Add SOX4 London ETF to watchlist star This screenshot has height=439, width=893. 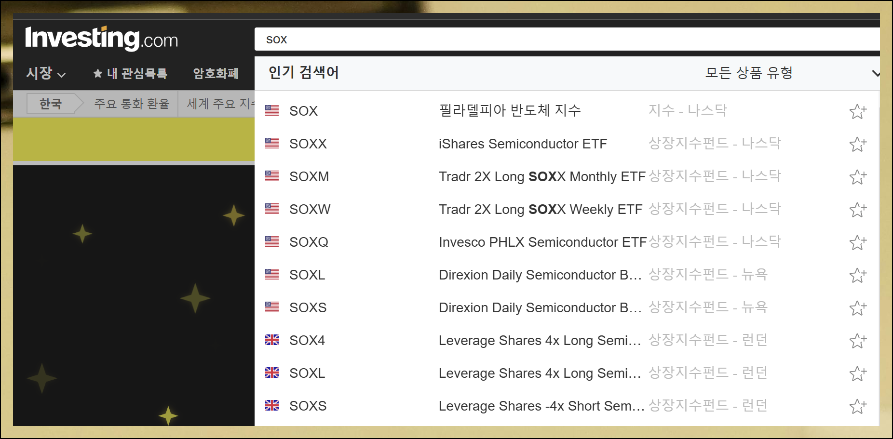[x=858, y=341]
